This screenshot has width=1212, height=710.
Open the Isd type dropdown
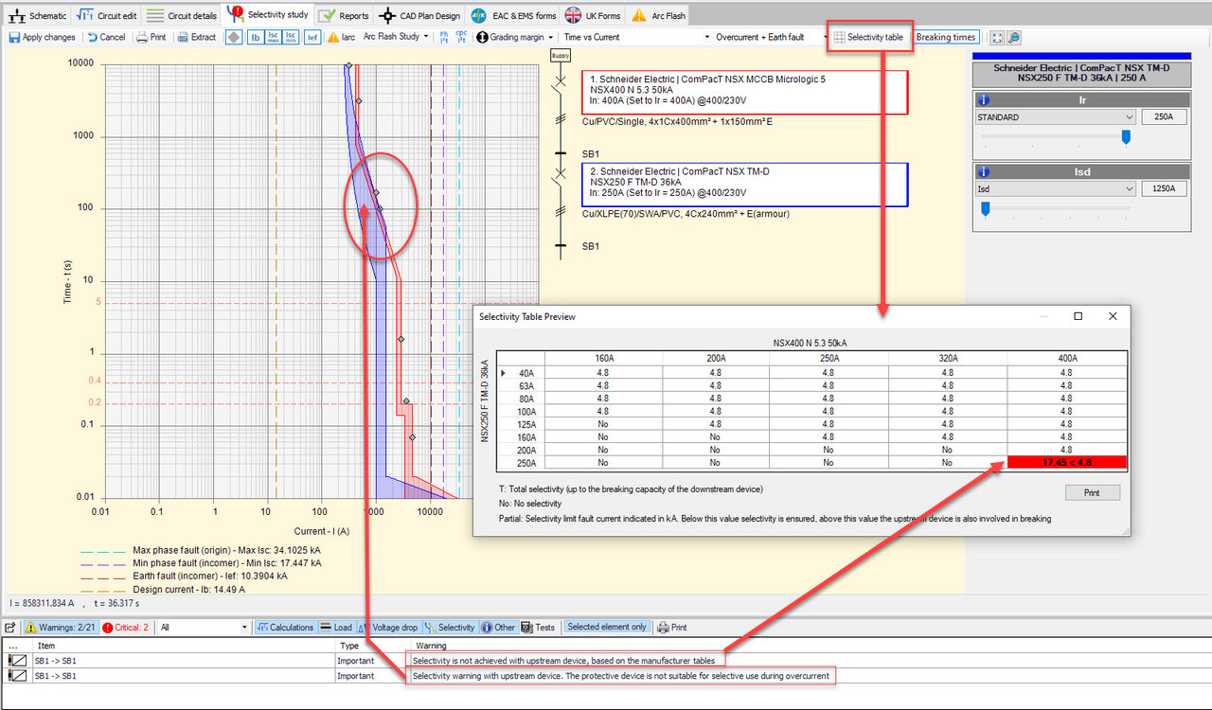click(1055, 188)
